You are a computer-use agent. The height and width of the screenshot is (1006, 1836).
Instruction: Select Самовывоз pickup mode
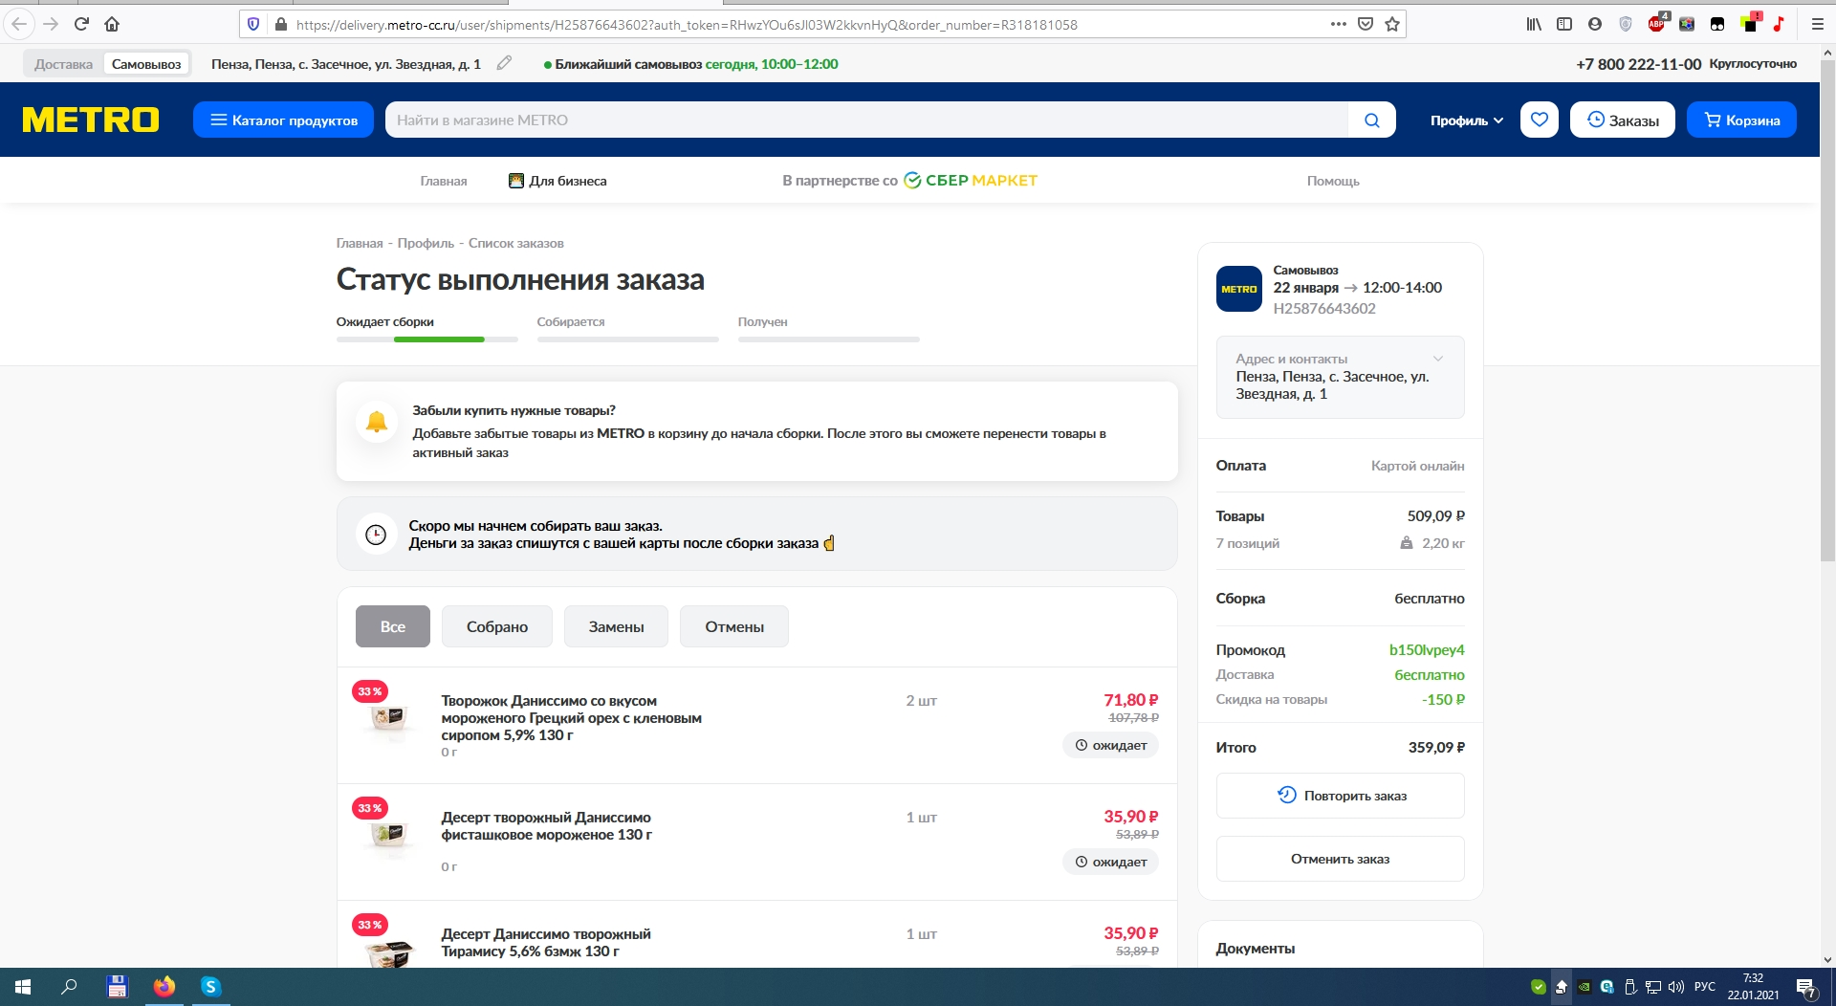tap(146, 64)
